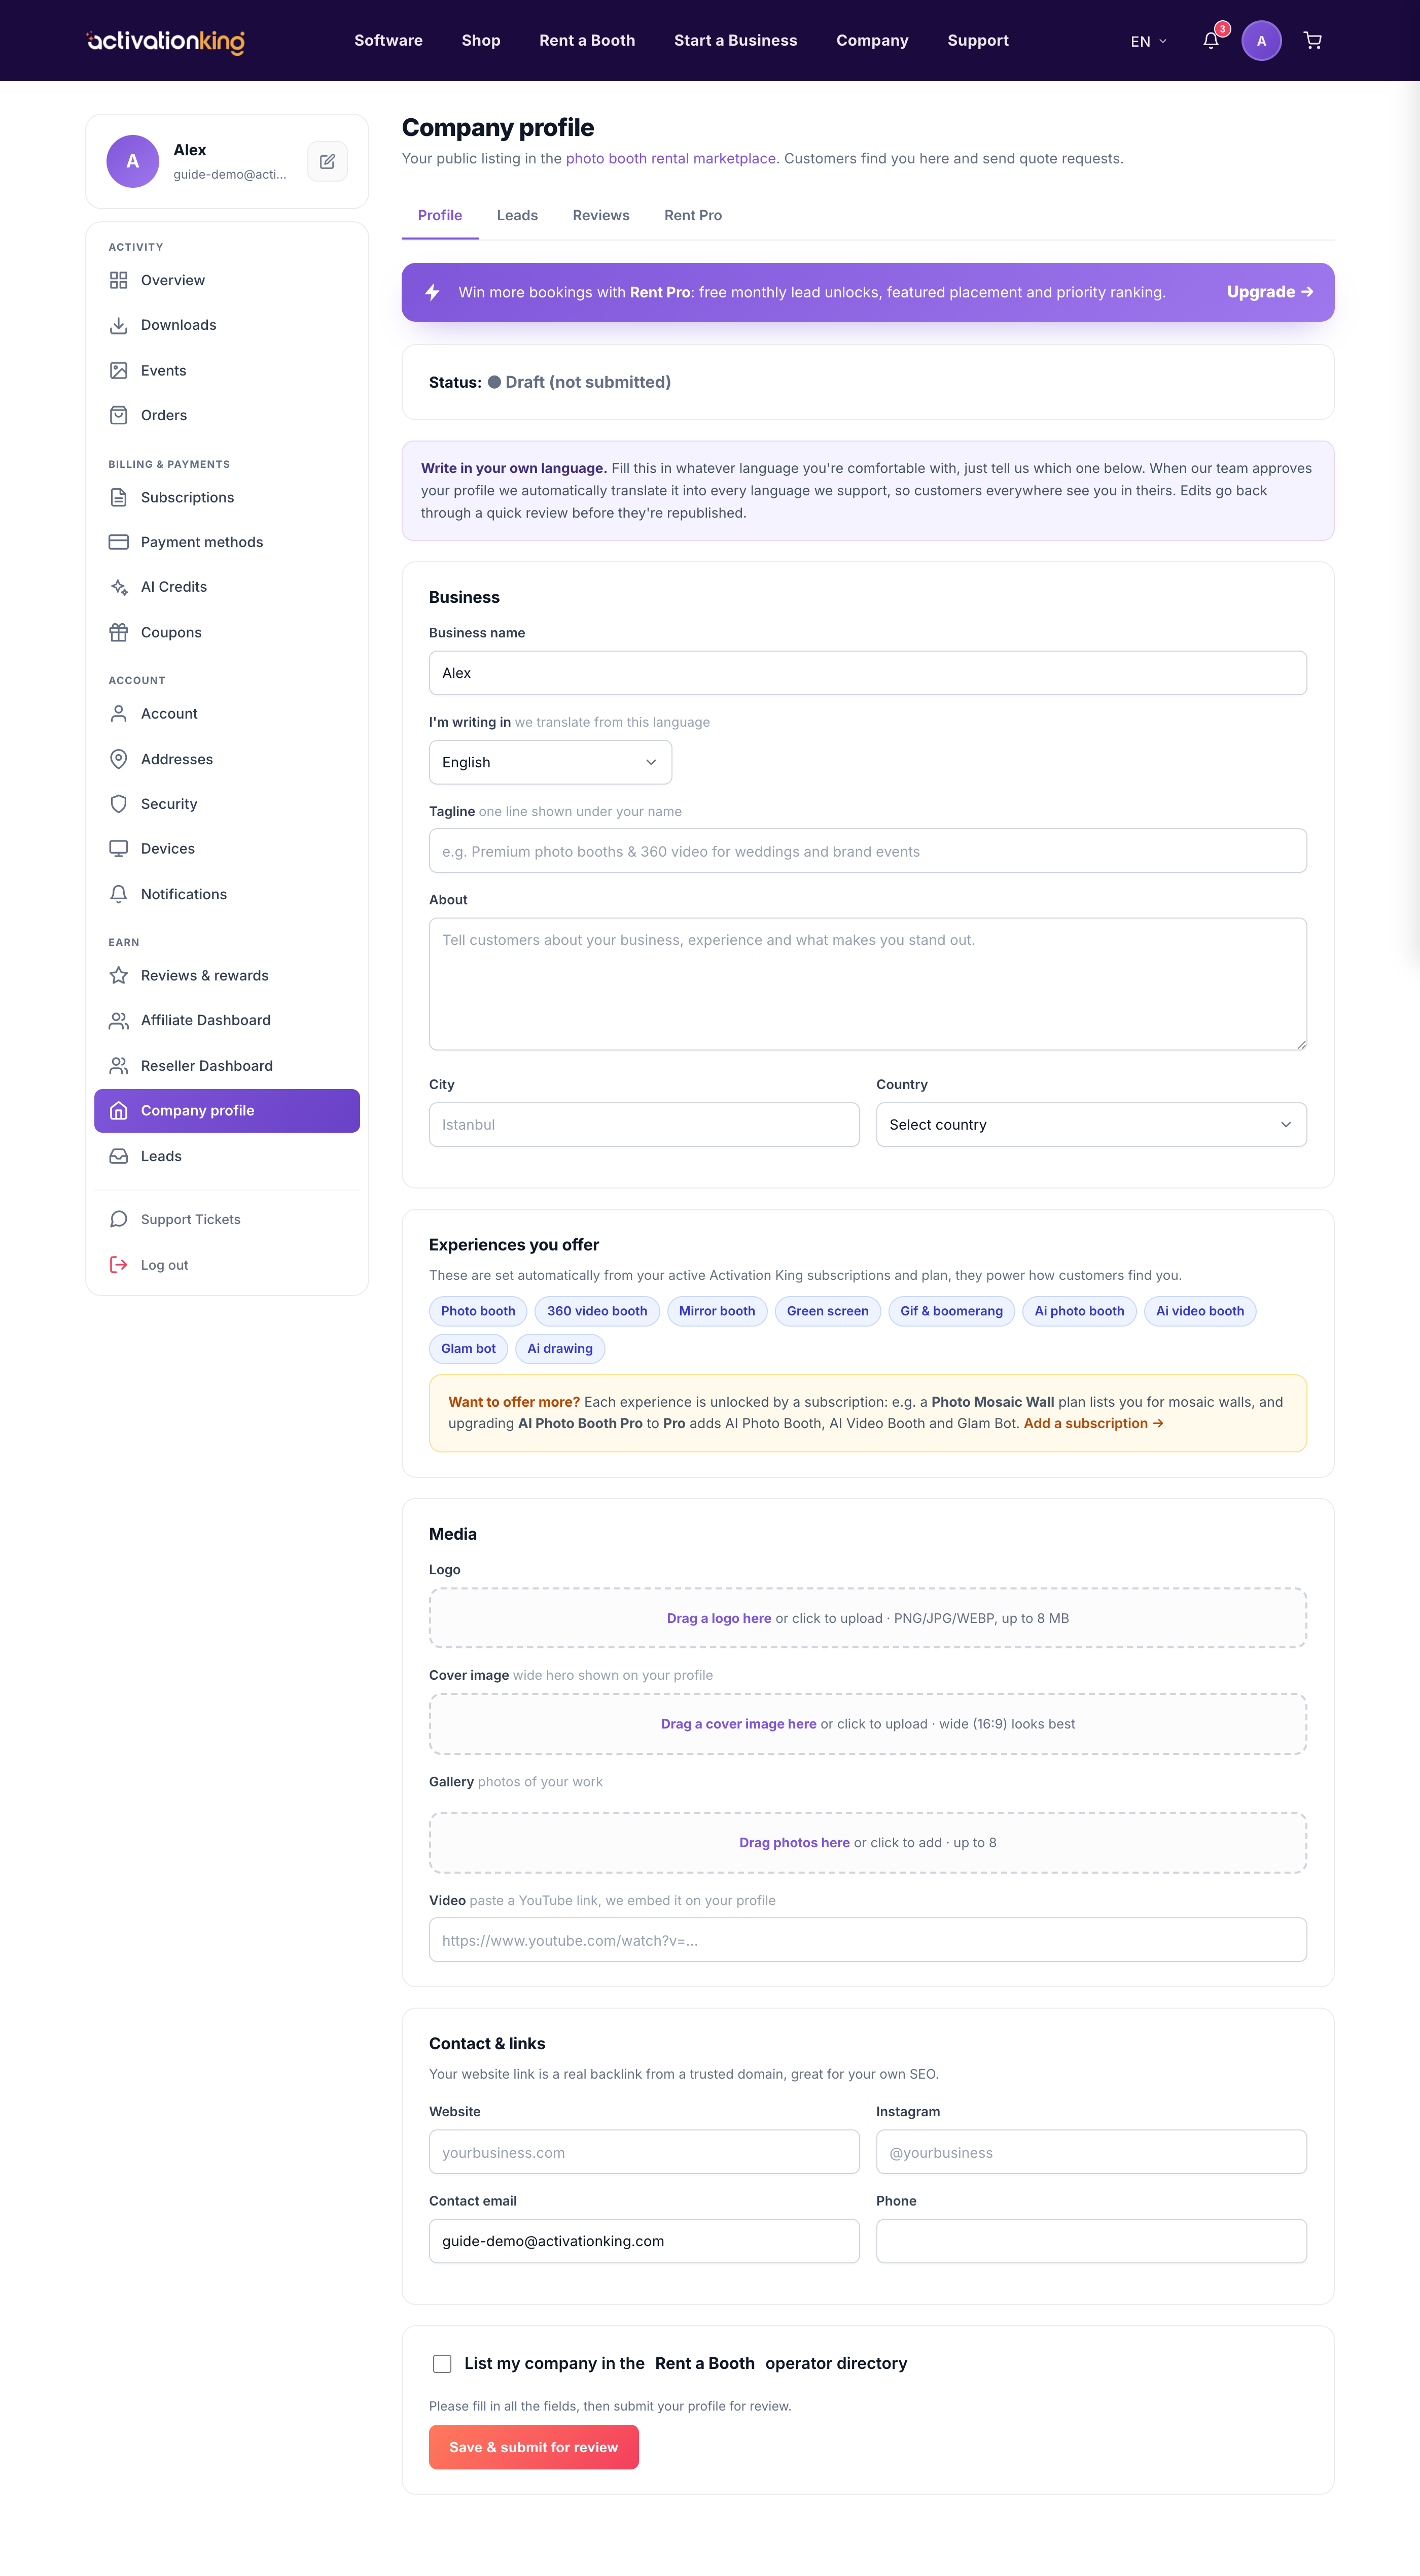The height and width of the screenshot is (2576, 1420).
Task: Click the Events image icon
Action: point(119,370)
